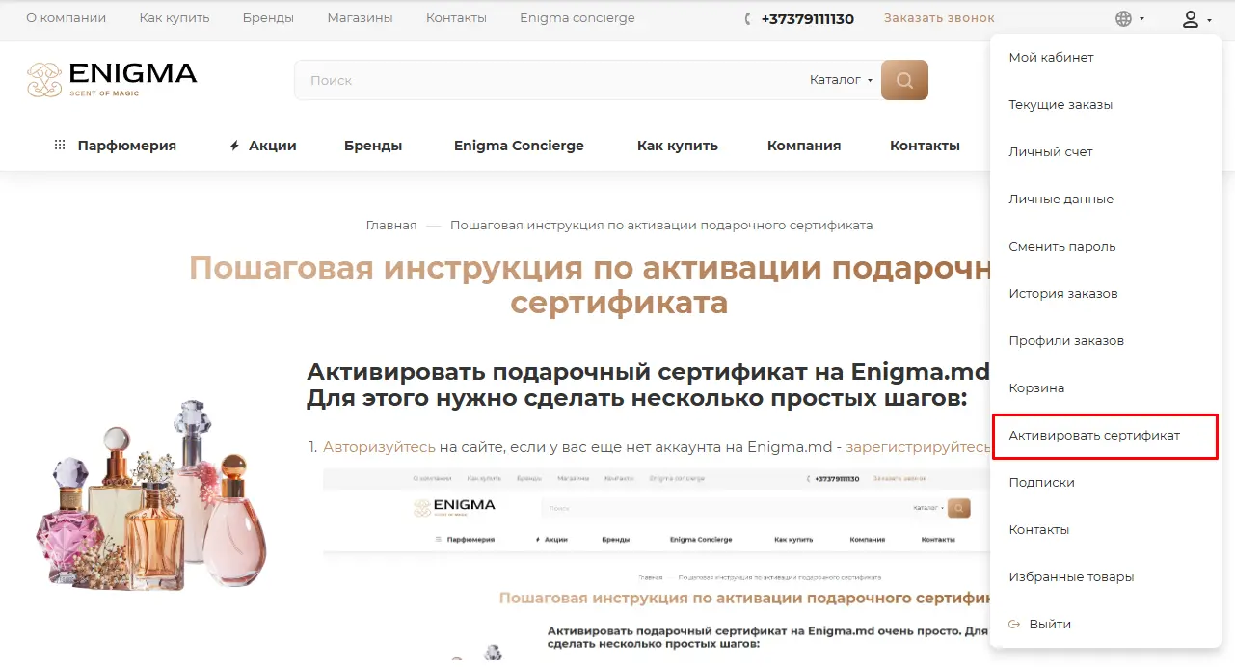The image size is (1235, 667).
Task: Click the lightning icon beside Акции
Action: pos(234,146)
